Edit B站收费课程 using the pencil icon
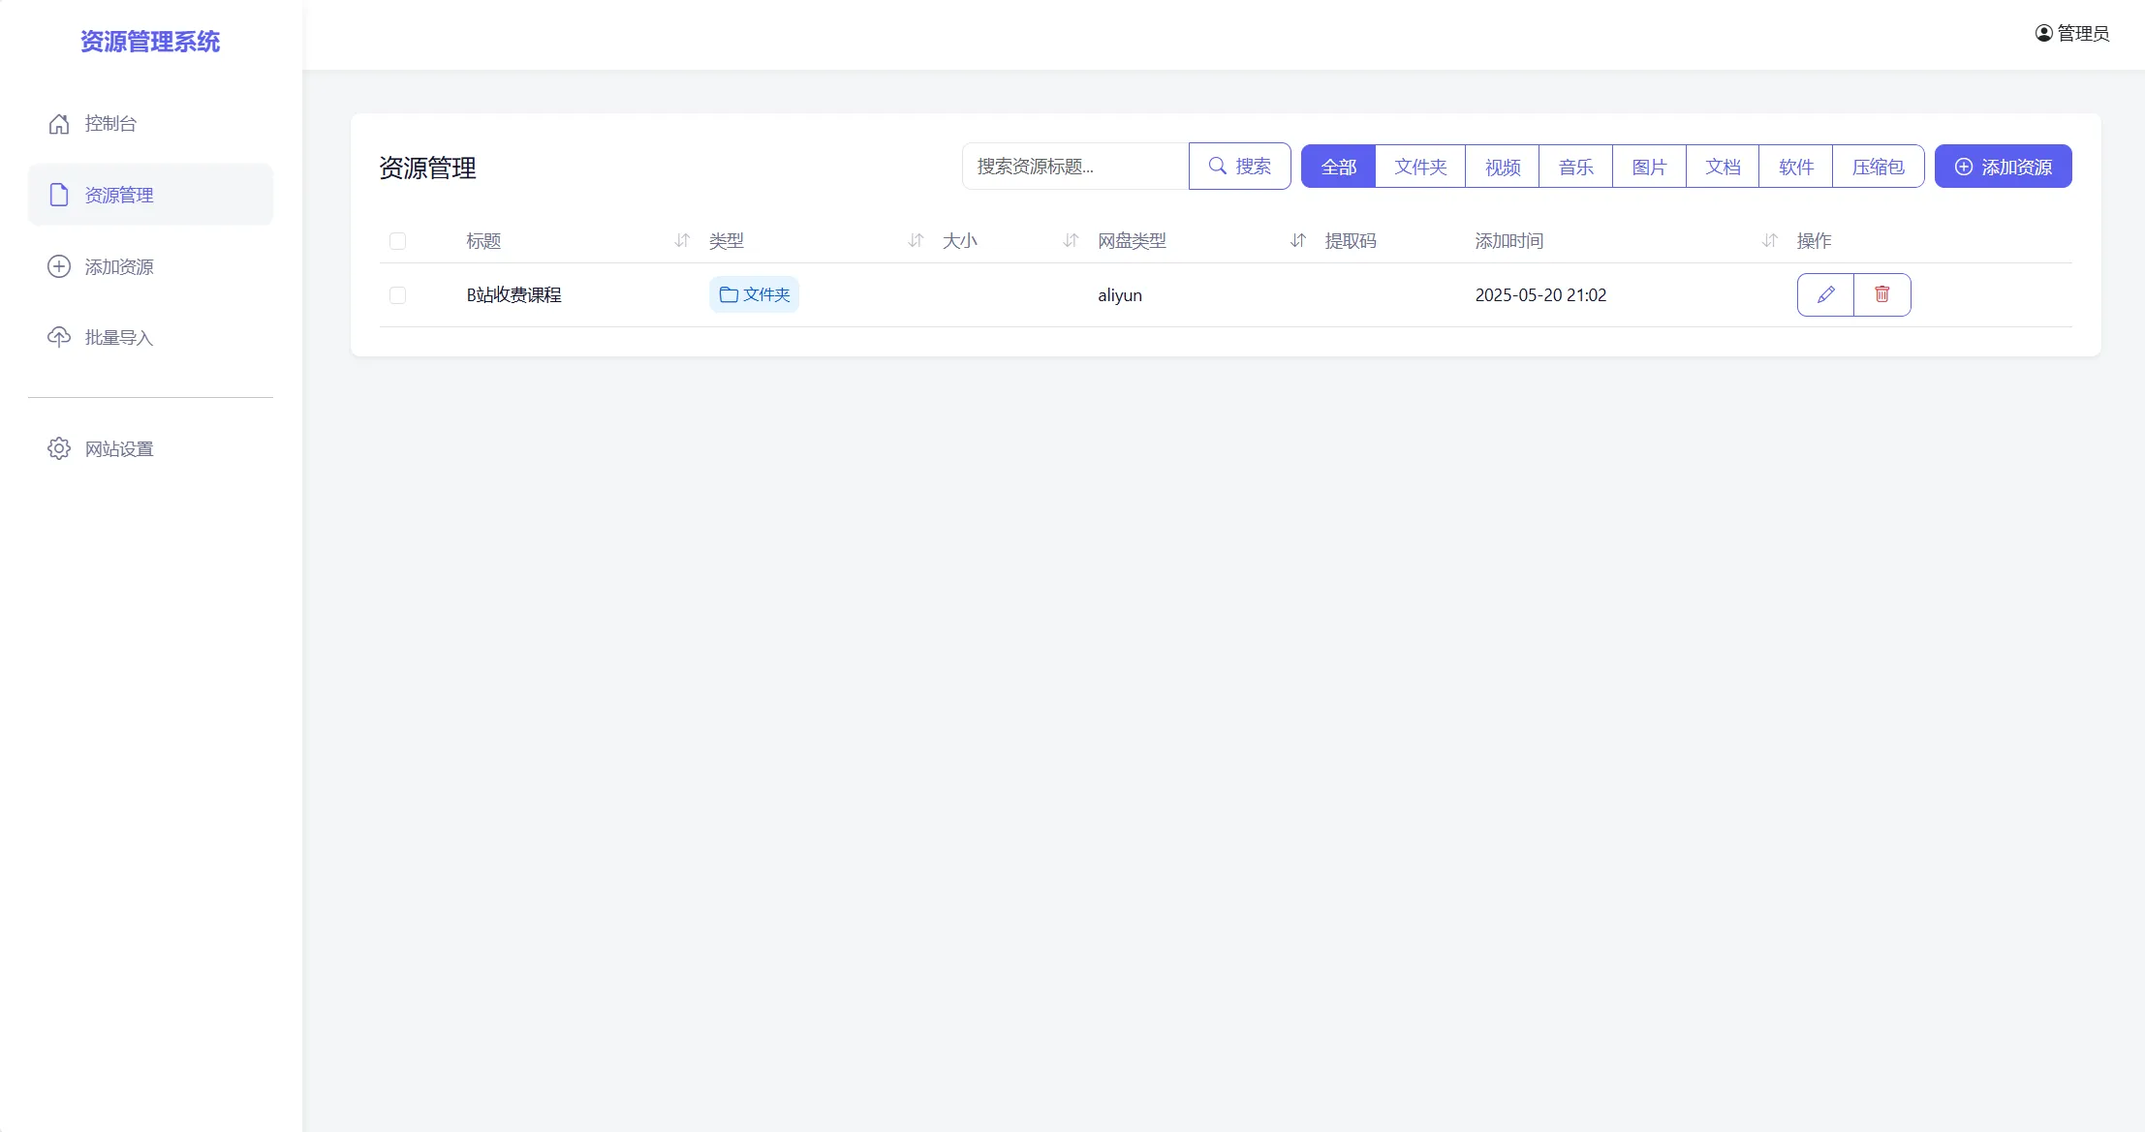2145x1132 pixels. [1825, 294]
